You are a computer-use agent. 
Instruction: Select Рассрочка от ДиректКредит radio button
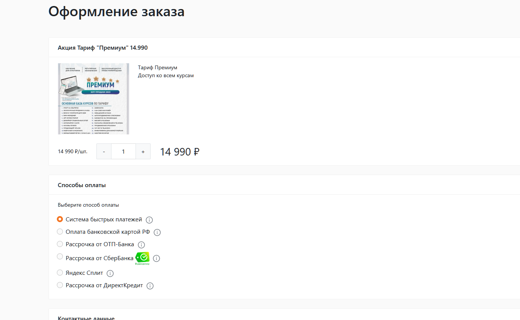[x=60, y=285]
